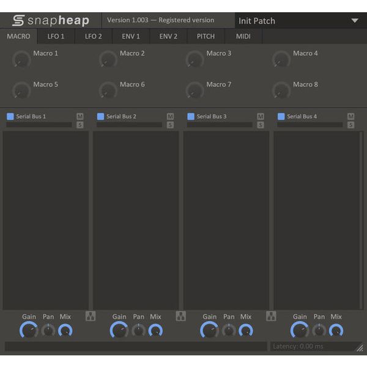Image resolution: width=367 pixels, height=367 pixels.
Task: Click the Macro 3 knob
Action: click(195, 59)
